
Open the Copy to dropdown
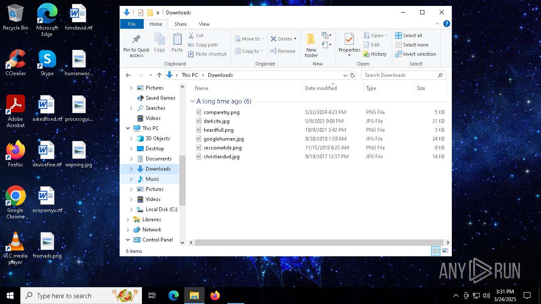pos(249,51)
